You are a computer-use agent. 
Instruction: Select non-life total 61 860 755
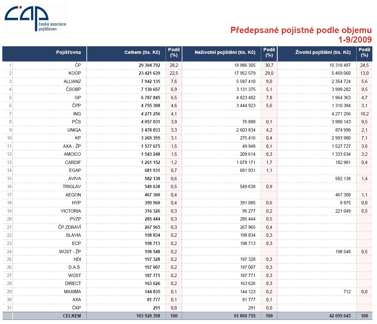[x=245, y=316]
